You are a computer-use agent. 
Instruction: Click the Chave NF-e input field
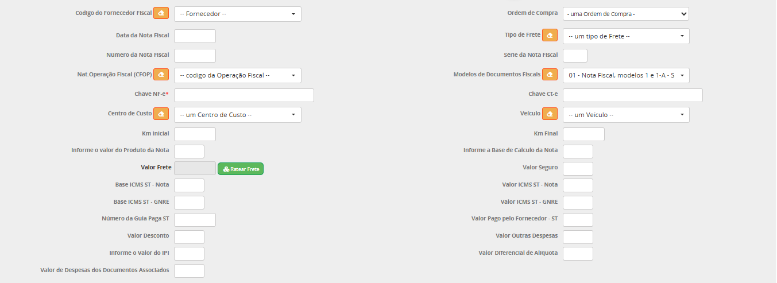click(244, 95)
